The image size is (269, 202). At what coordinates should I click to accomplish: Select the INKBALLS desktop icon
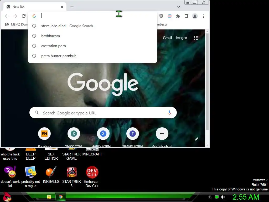click(51, 175)
